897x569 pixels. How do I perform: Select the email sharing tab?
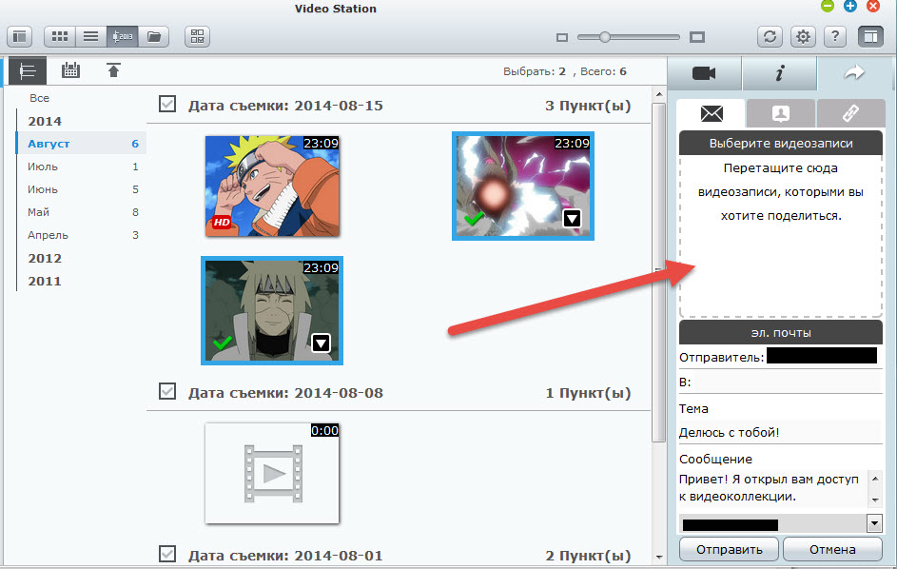click(712, 113)
